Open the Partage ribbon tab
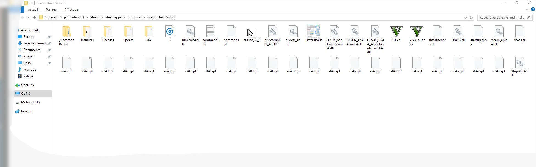 (x=51, y=10)
